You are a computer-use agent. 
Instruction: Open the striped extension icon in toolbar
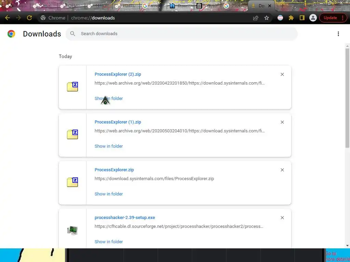280,18
